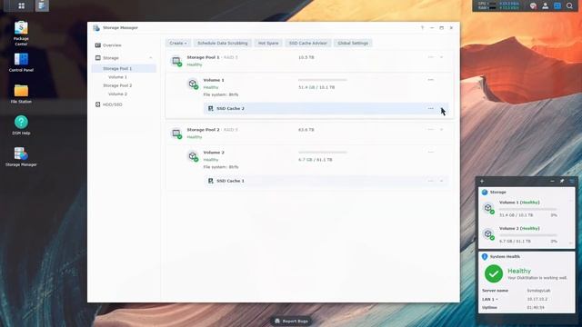Click the Report Bugs button
582x327 pixels.
coord(292,321)
